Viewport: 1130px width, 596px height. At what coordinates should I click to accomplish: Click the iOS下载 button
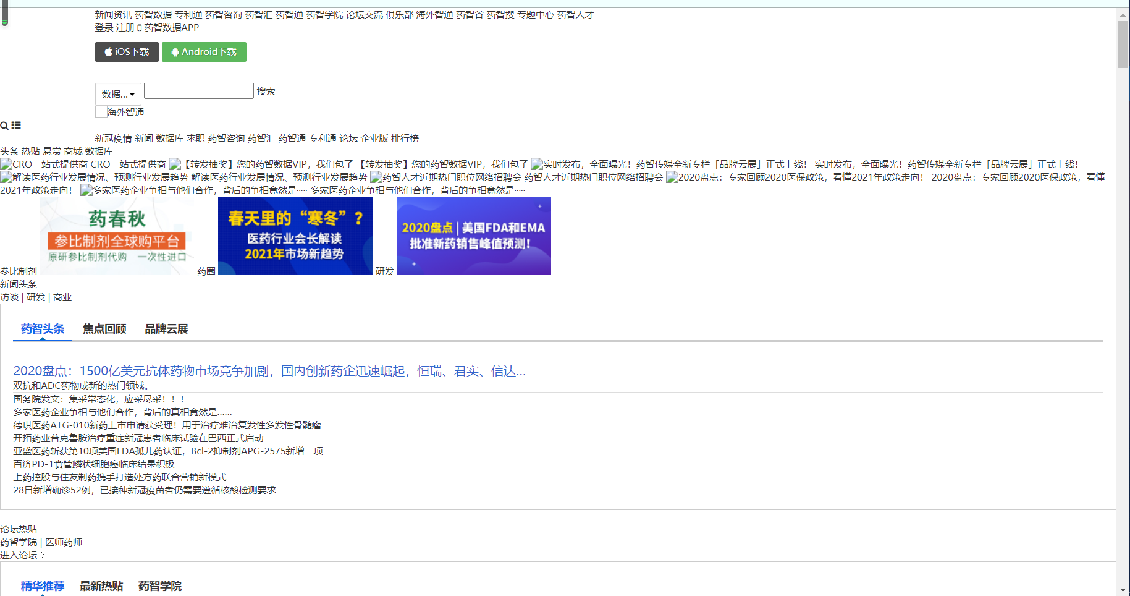[127, 52]
